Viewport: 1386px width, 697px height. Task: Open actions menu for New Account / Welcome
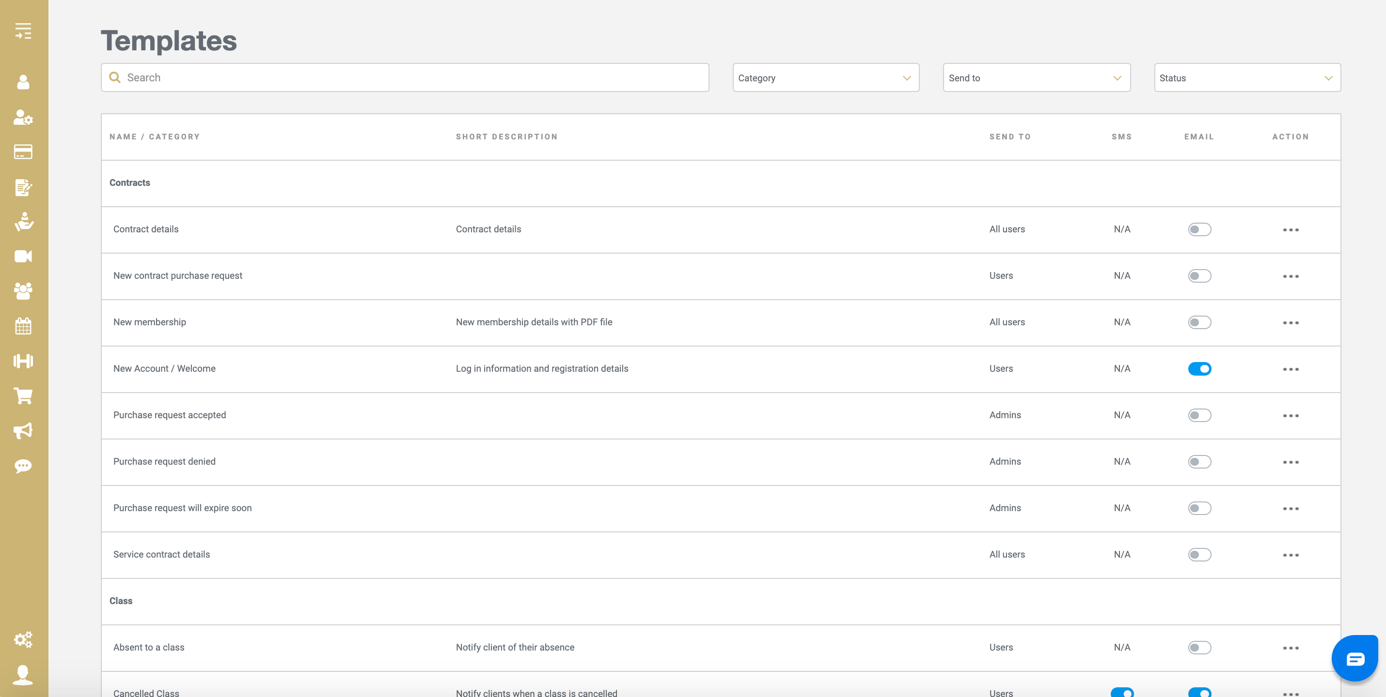coord(1291,369)
